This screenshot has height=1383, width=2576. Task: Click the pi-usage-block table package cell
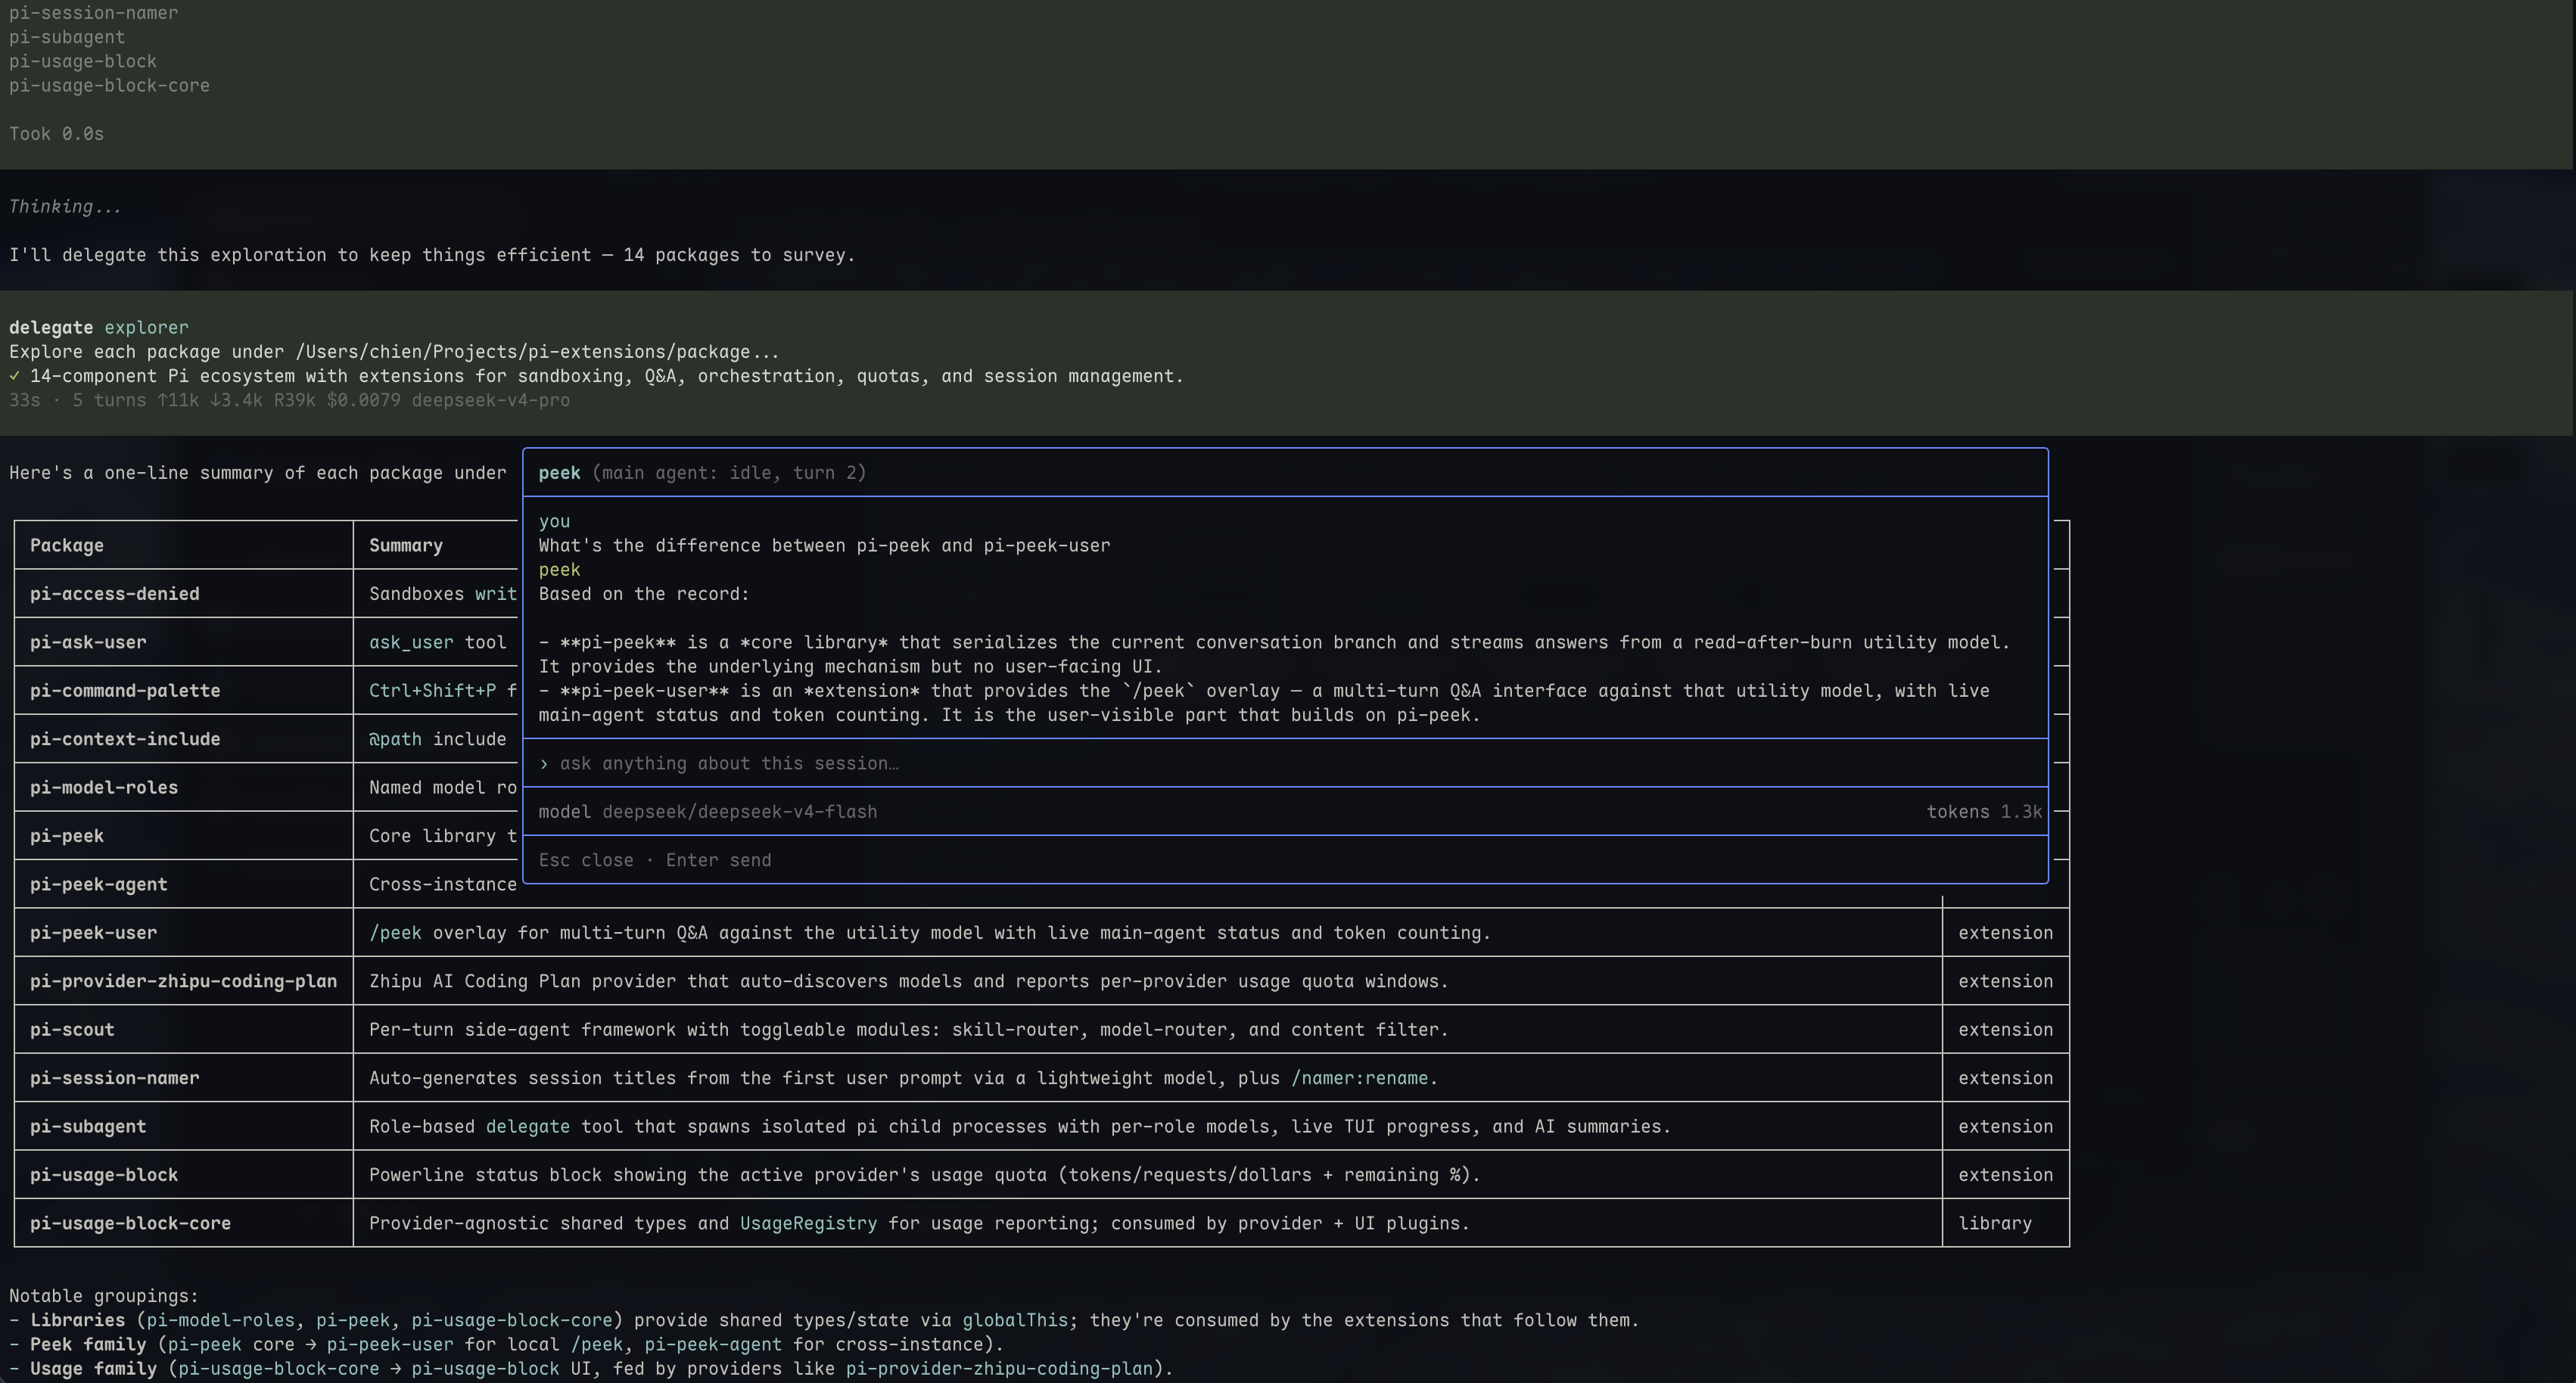[x=184, y=1175]
